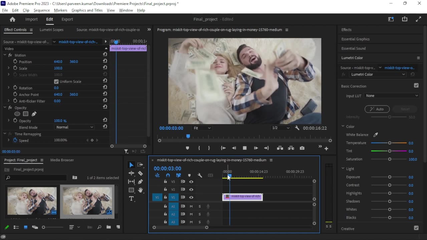
Task: Click the Mark Out bracket icon
Action: coord(209,148)
